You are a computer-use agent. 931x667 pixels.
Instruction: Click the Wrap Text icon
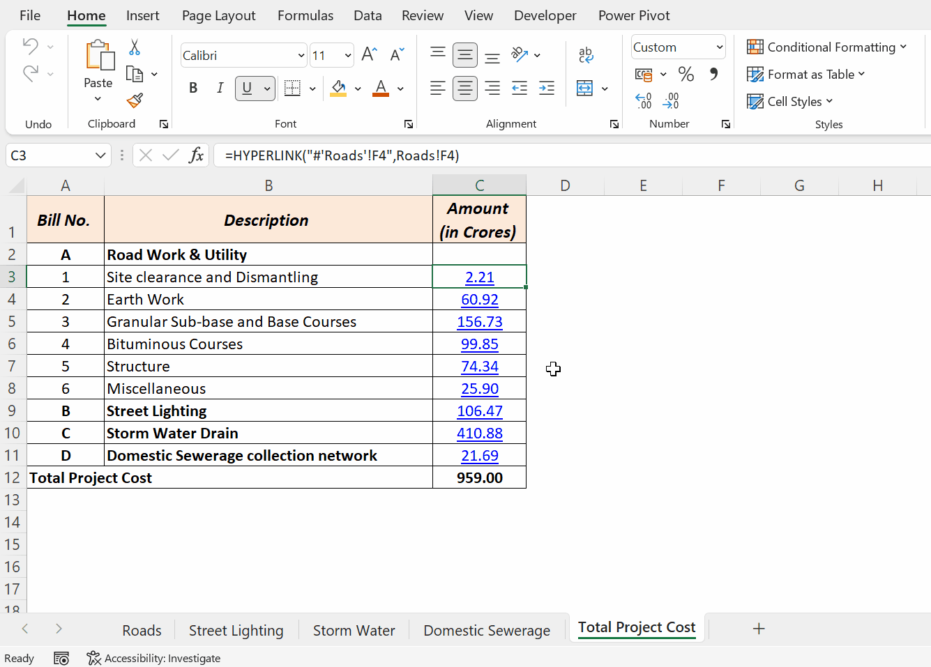(x=586, y=55)
